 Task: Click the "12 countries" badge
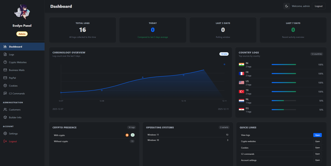[x=317, y=54]
